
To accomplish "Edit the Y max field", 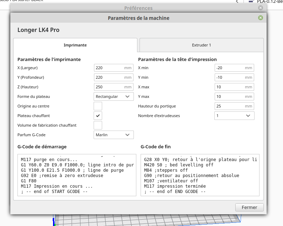I will [x=234, y=97].
